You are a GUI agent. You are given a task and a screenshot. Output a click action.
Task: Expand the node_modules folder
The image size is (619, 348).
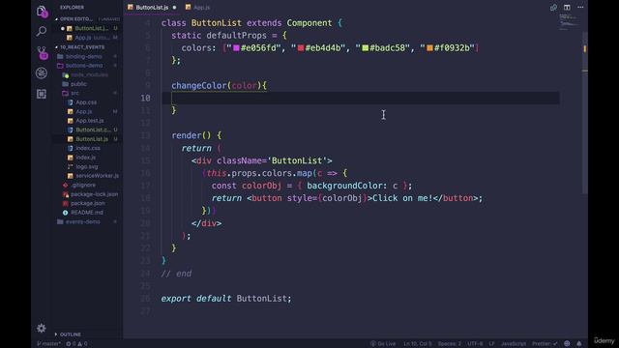89,75
